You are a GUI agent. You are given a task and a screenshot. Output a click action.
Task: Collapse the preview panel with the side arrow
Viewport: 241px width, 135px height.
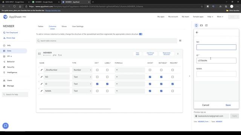click(x=189, y=76)
